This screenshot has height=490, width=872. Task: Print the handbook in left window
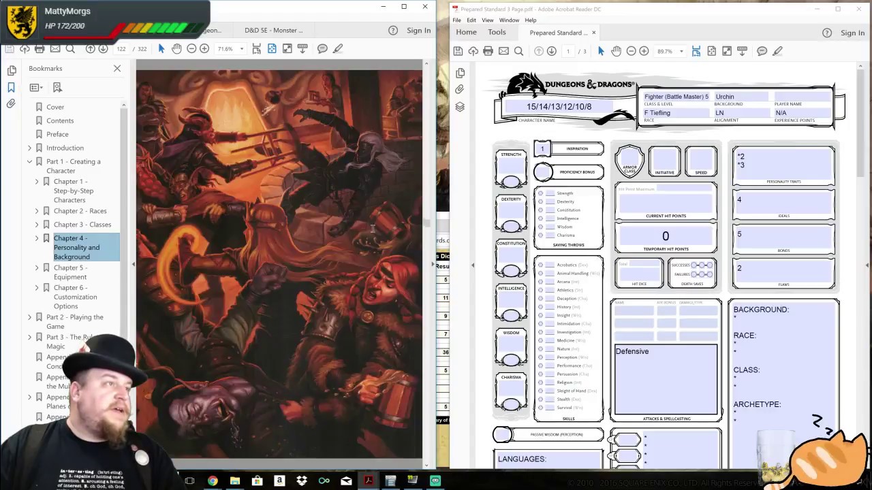tap(40, 48)
